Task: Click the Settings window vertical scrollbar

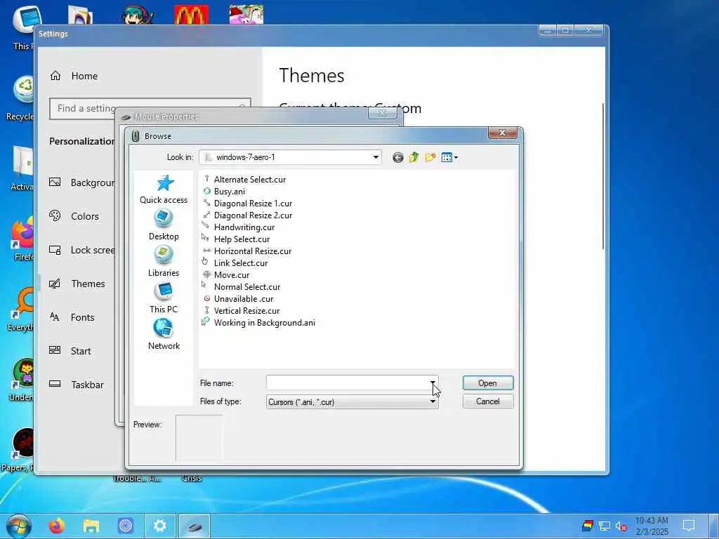Action: tap(603, 176)
